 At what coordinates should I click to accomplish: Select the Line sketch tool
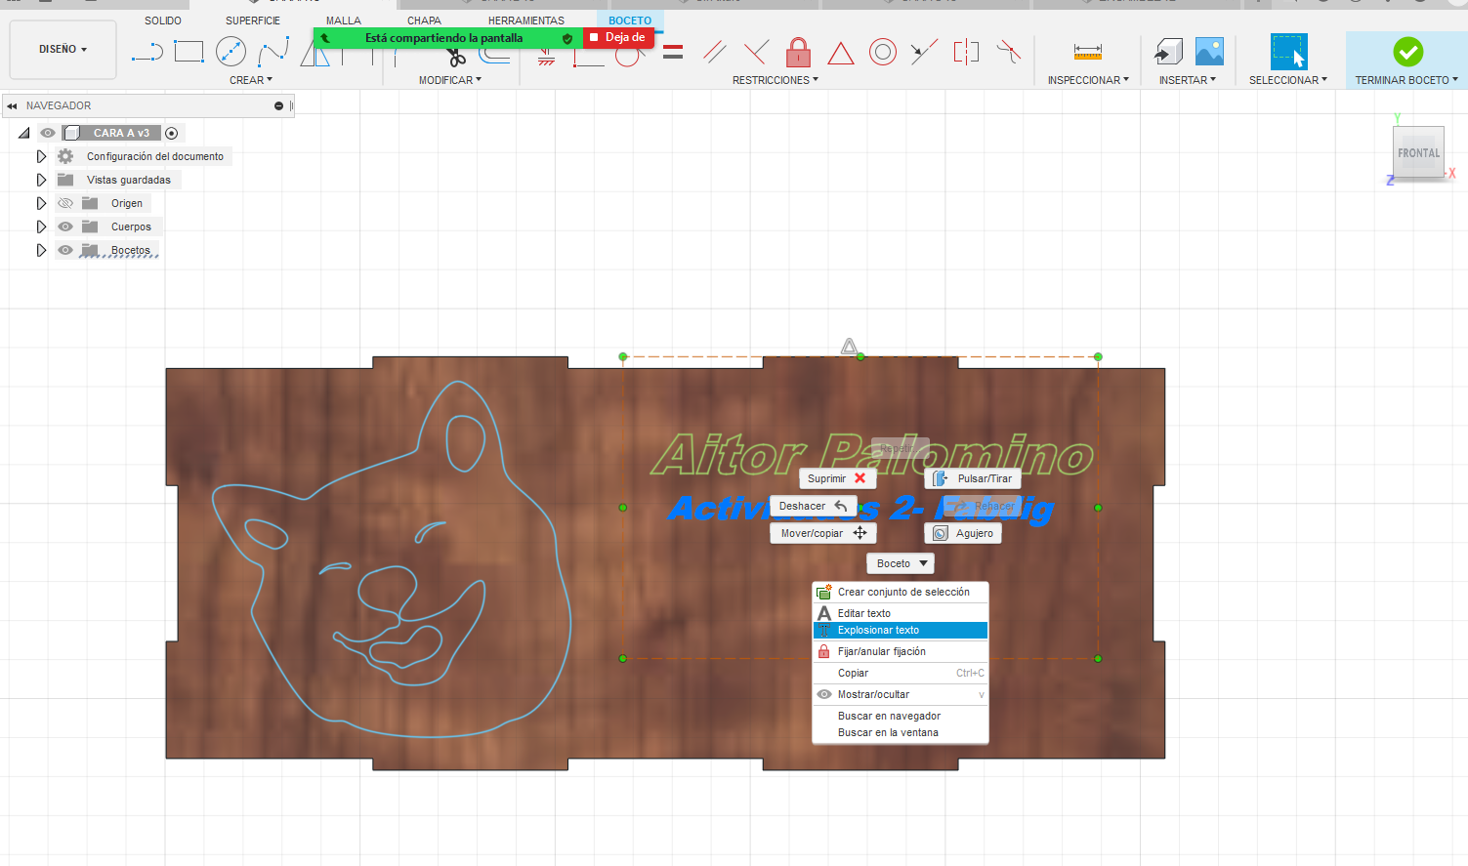pyautogui.click(x=147, y=52)
